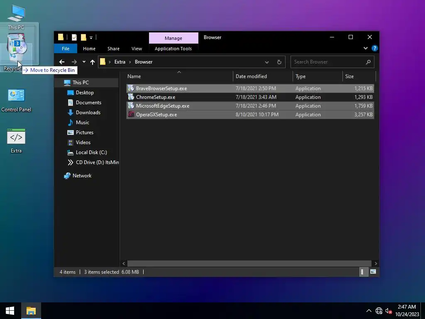Open the File menu
425x319 pixels.
coord(66,49)
